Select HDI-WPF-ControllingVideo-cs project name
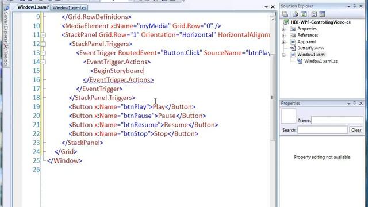This screenshot has height=207, width=368. point(320,22)
